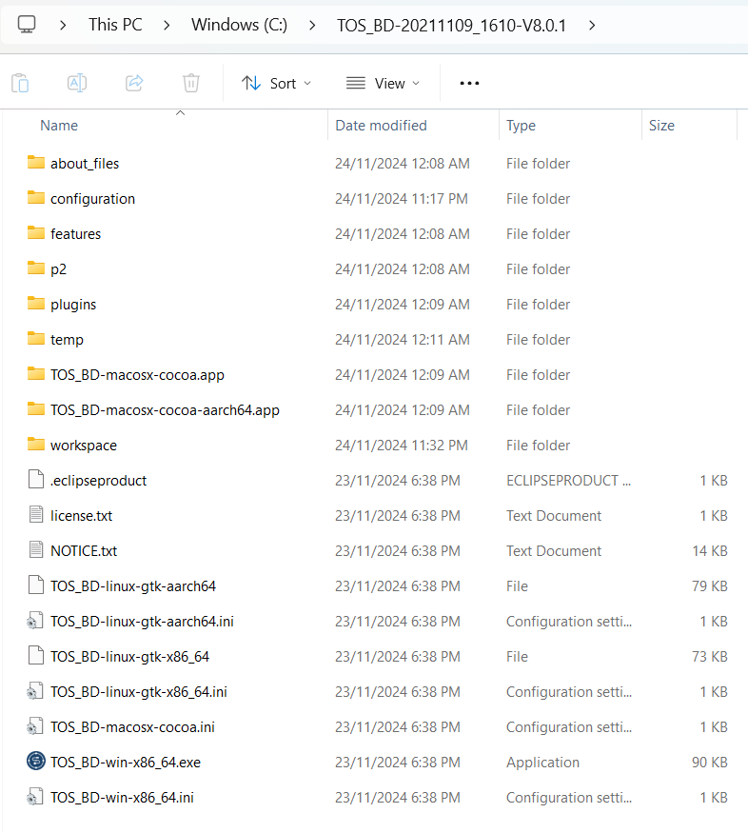
Task: Select the temp folder icon
Action: click(35, 338)
